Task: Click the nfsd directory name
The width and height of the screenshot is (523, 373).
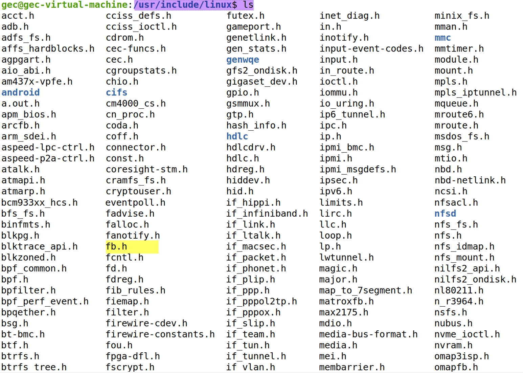Action: click(446, 214)
